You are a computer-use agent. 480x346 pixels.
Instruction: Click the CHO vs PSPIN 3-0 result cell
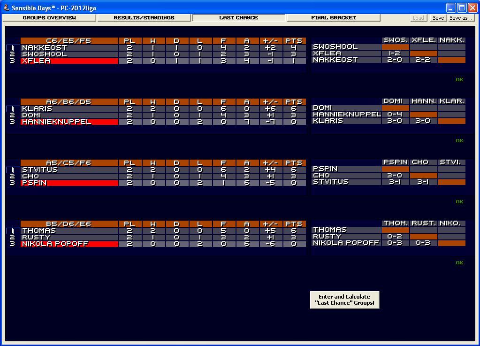pyautogui.click(x=395, y=176)
